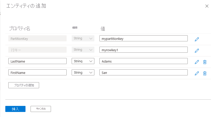The image size is (216, 117).
Task: Select the FirstName property name field
Action: tap(37, 72)
